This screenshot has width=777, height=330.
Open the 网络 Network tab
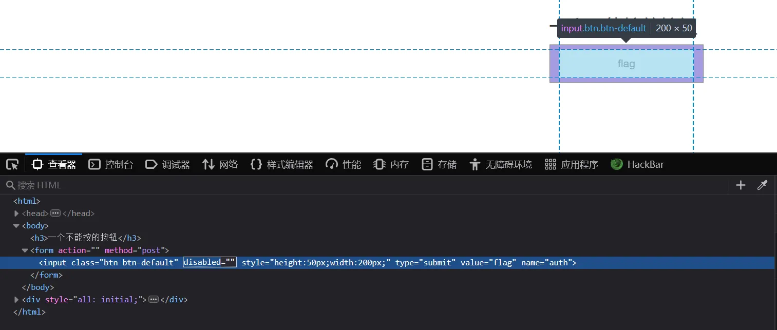220,165
